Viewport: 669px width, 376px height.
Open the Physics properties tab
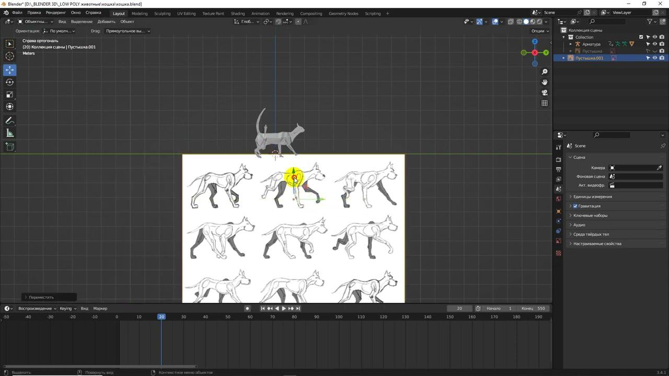pyautogui.click(x=559, y=221)
